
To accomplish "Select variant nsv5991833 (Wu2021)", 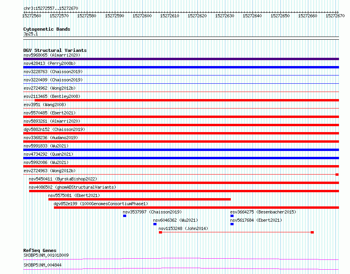I will point(46,146).
